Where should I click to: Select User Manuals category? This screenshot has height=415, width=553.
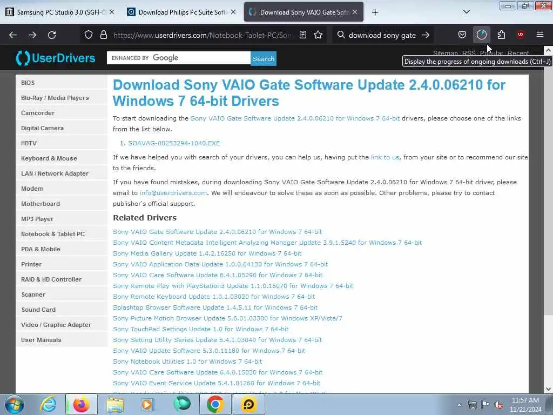62,340
